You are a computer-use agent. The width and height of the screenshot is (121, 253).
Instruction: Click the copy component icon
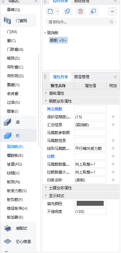click(68, 11)
